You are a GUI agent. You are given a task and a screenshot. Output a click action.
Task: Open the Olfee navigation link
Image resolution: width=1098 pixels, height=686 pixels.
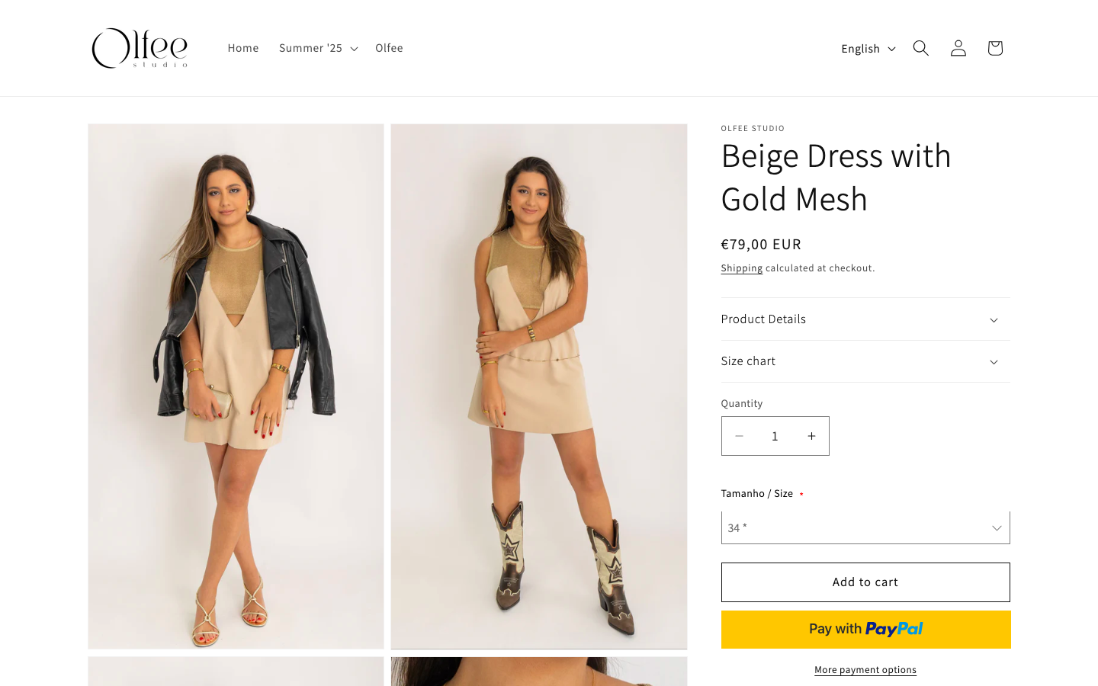click(389, 48)
